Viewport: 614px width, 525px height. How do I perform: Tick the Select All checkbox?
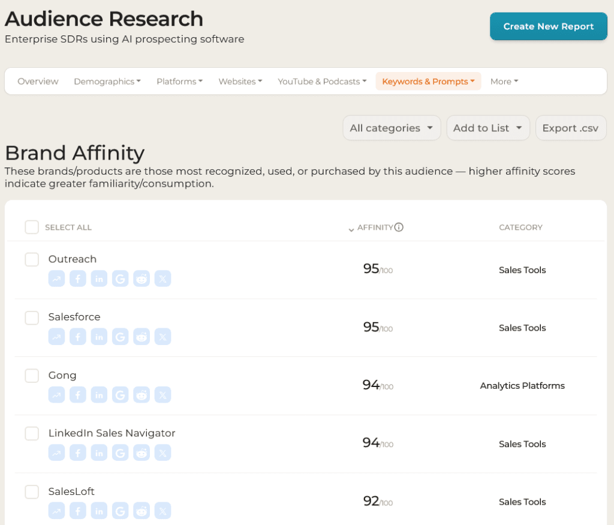(x=32, y=227)
